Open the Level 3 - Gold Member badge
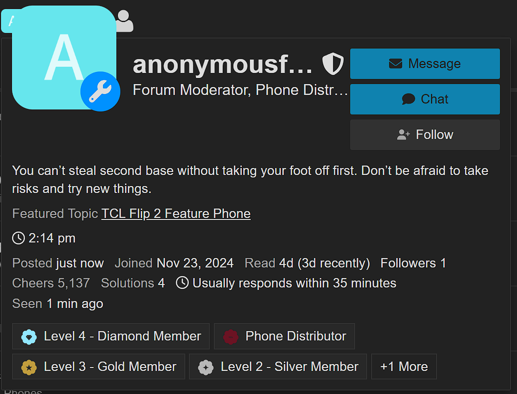Screen dimensions: 517x394 click(x=98, y=366)
